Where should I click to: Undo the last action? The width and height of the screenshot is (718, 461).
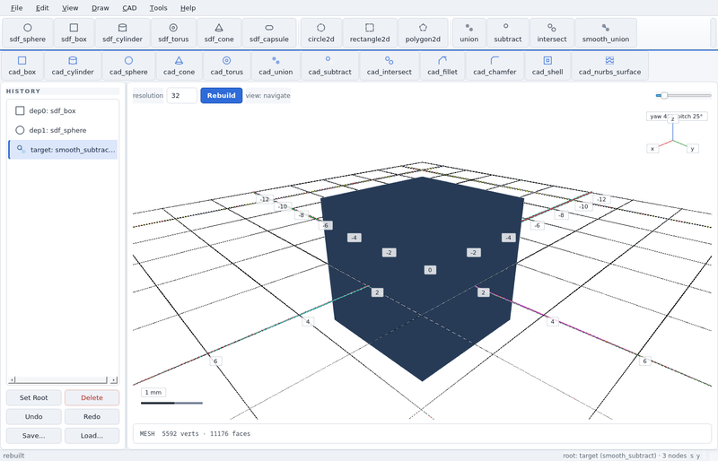[33, 416]
